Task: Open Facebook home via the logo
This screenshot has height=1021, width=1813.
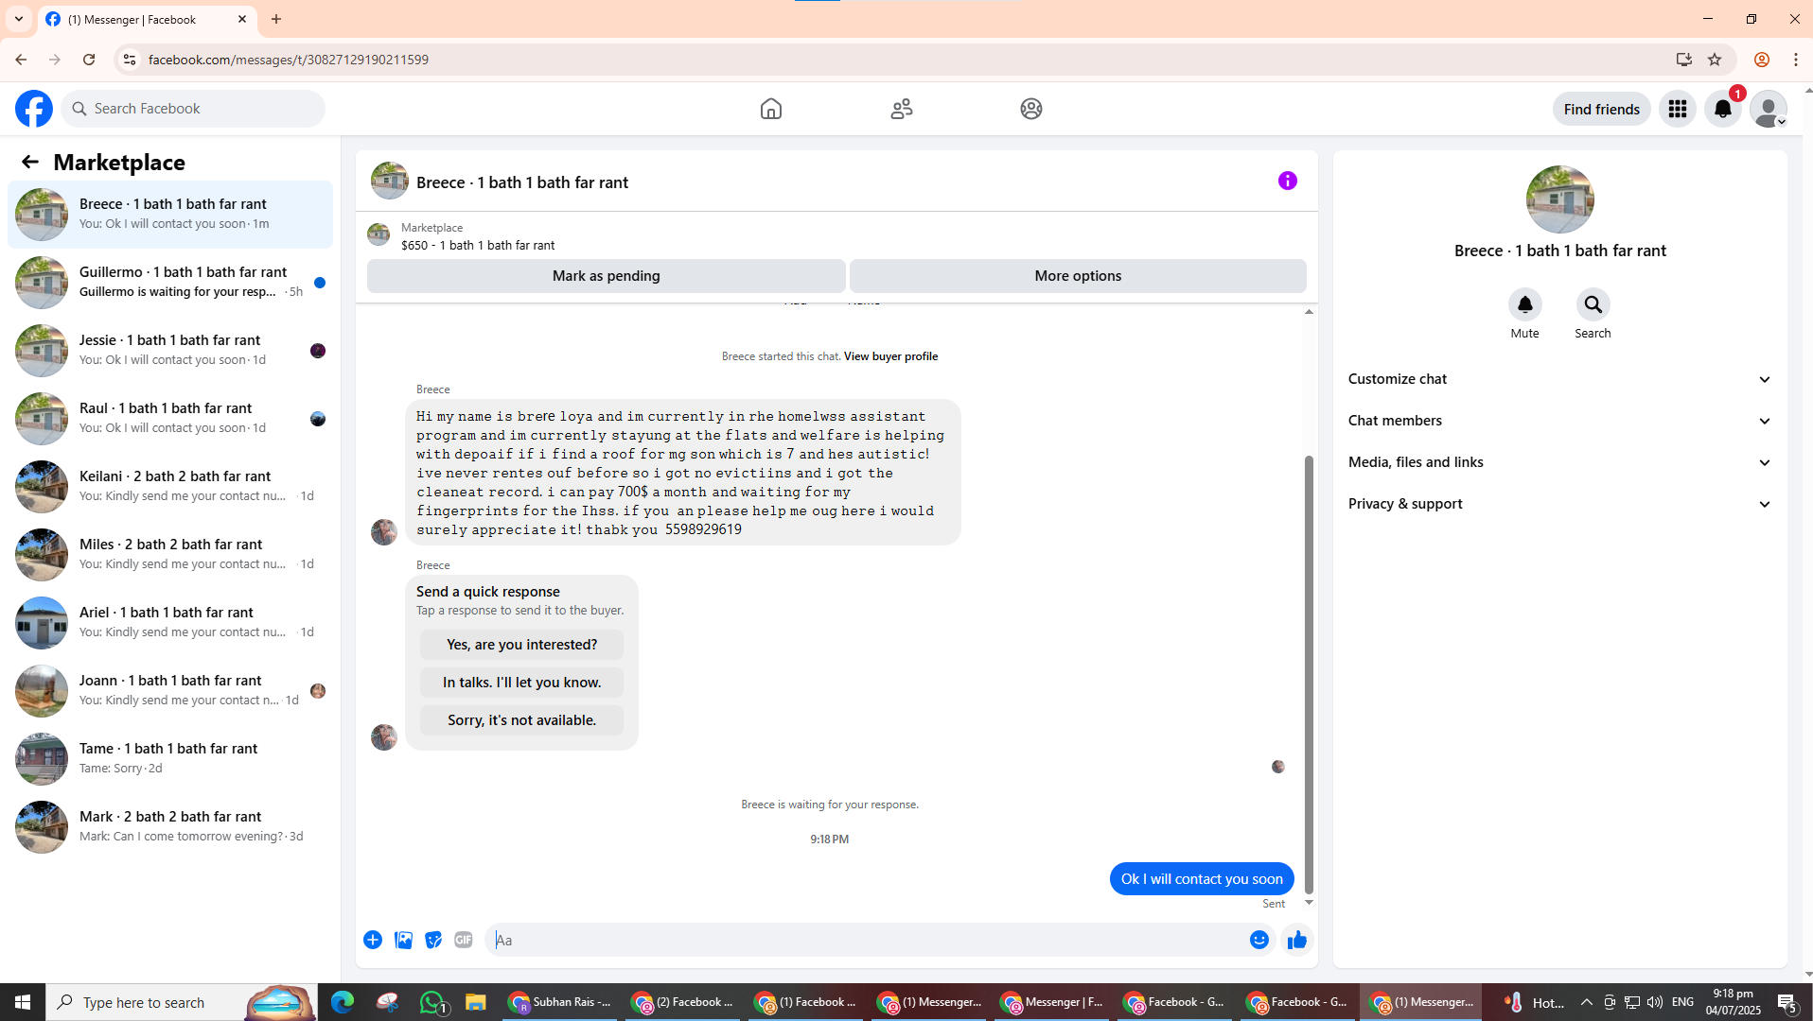Action: [34, 109]
